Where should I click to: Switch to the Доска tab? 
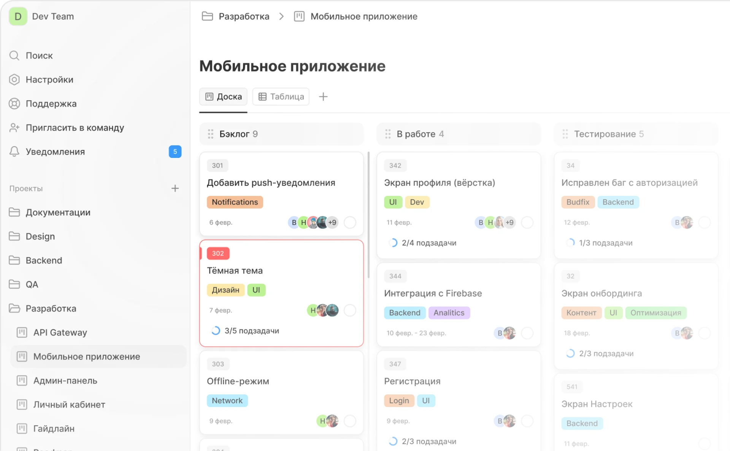223,97
